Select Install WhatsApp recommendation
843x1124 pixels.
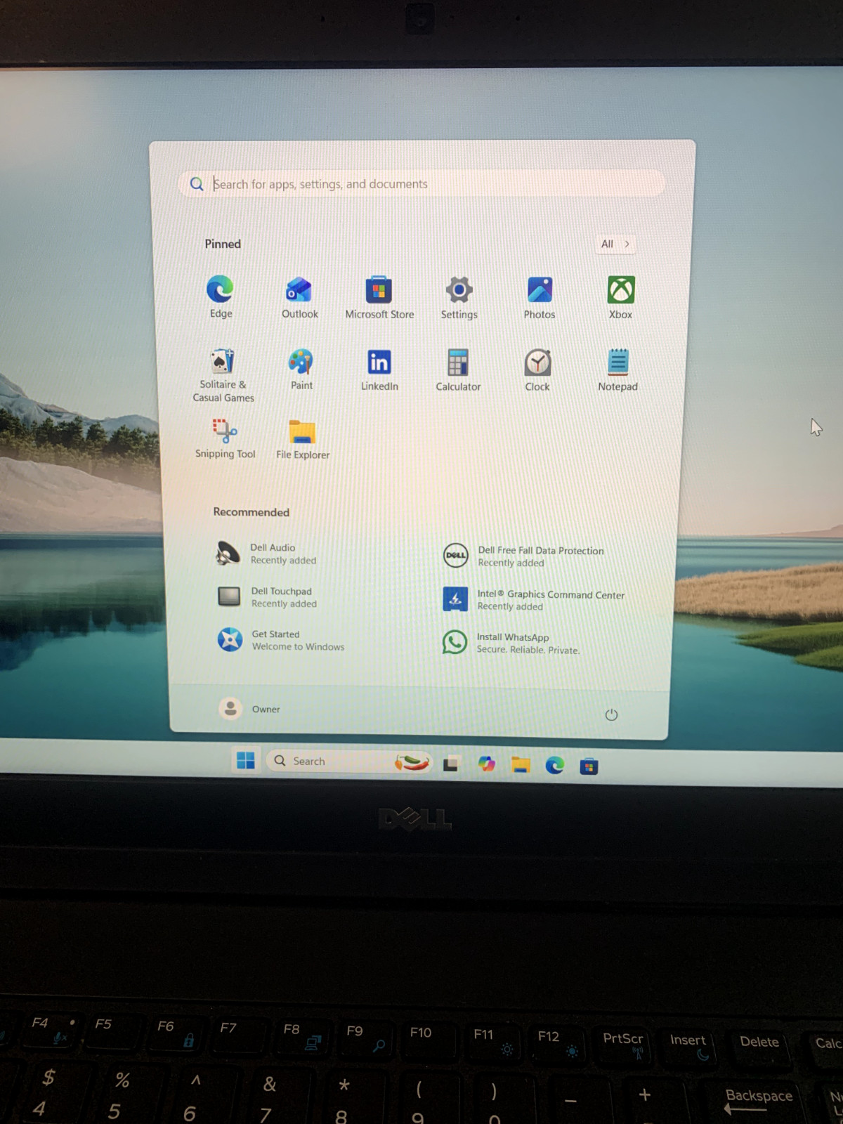(x=511, y=643)
